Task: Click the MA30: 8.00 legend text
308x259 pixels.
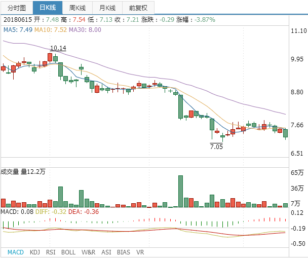Action: [x=85, y=30]
